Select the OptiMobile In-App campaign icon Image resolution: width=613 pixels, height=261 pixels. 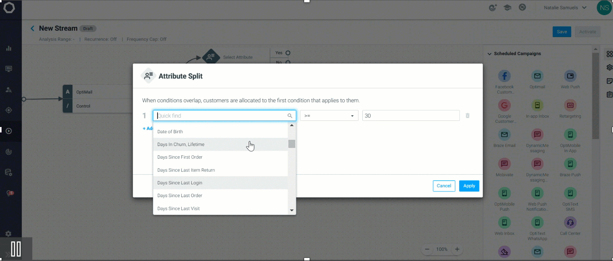(570, 135)
